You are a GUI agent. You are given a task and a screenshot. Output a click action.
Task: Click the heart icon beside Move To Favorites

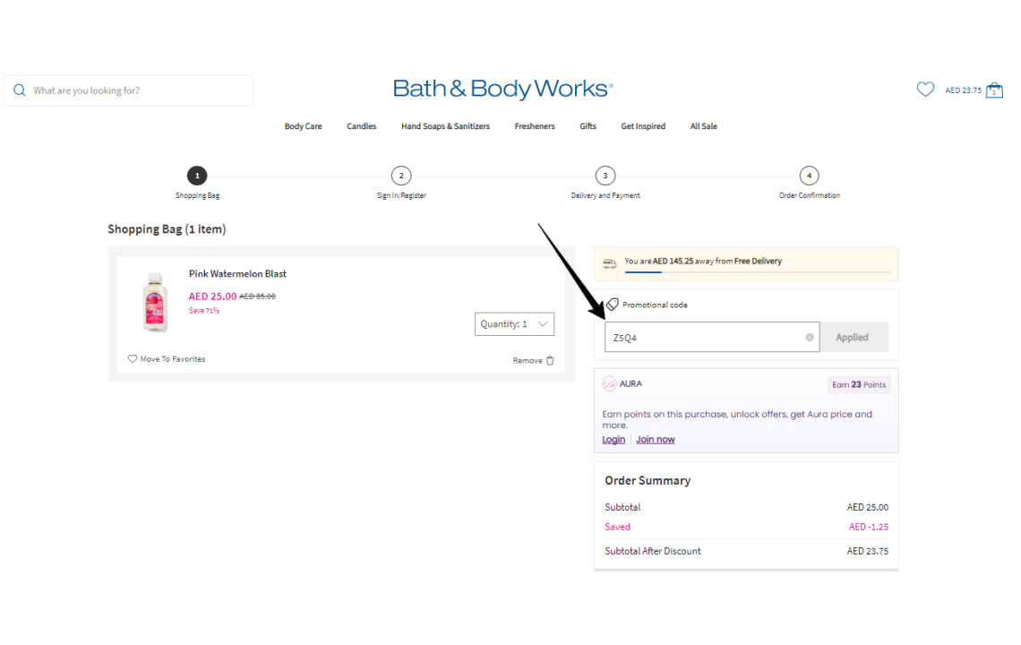tap(133, 359)
